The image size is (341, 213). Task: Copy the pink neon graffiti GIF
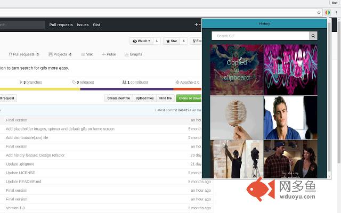click(x=291, y=70)
